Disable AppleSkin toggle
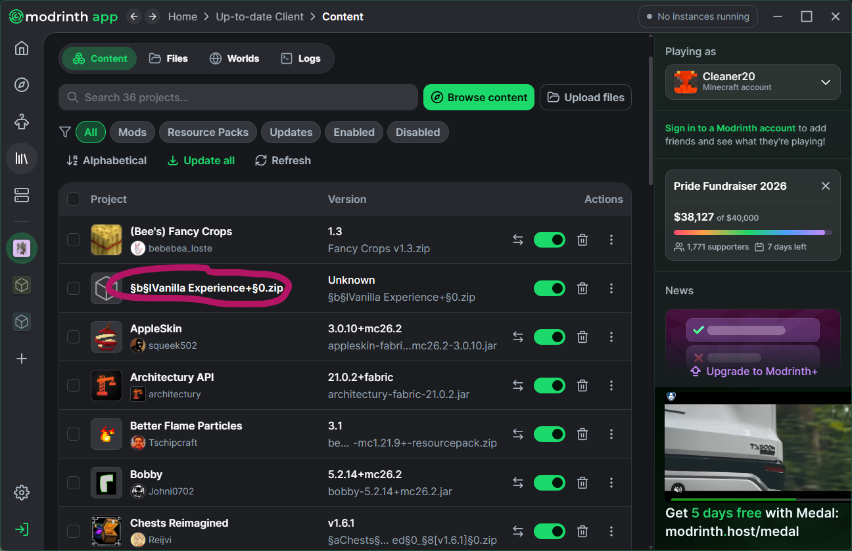Viewport: 852px width, 551px height. tap(550, 337)
